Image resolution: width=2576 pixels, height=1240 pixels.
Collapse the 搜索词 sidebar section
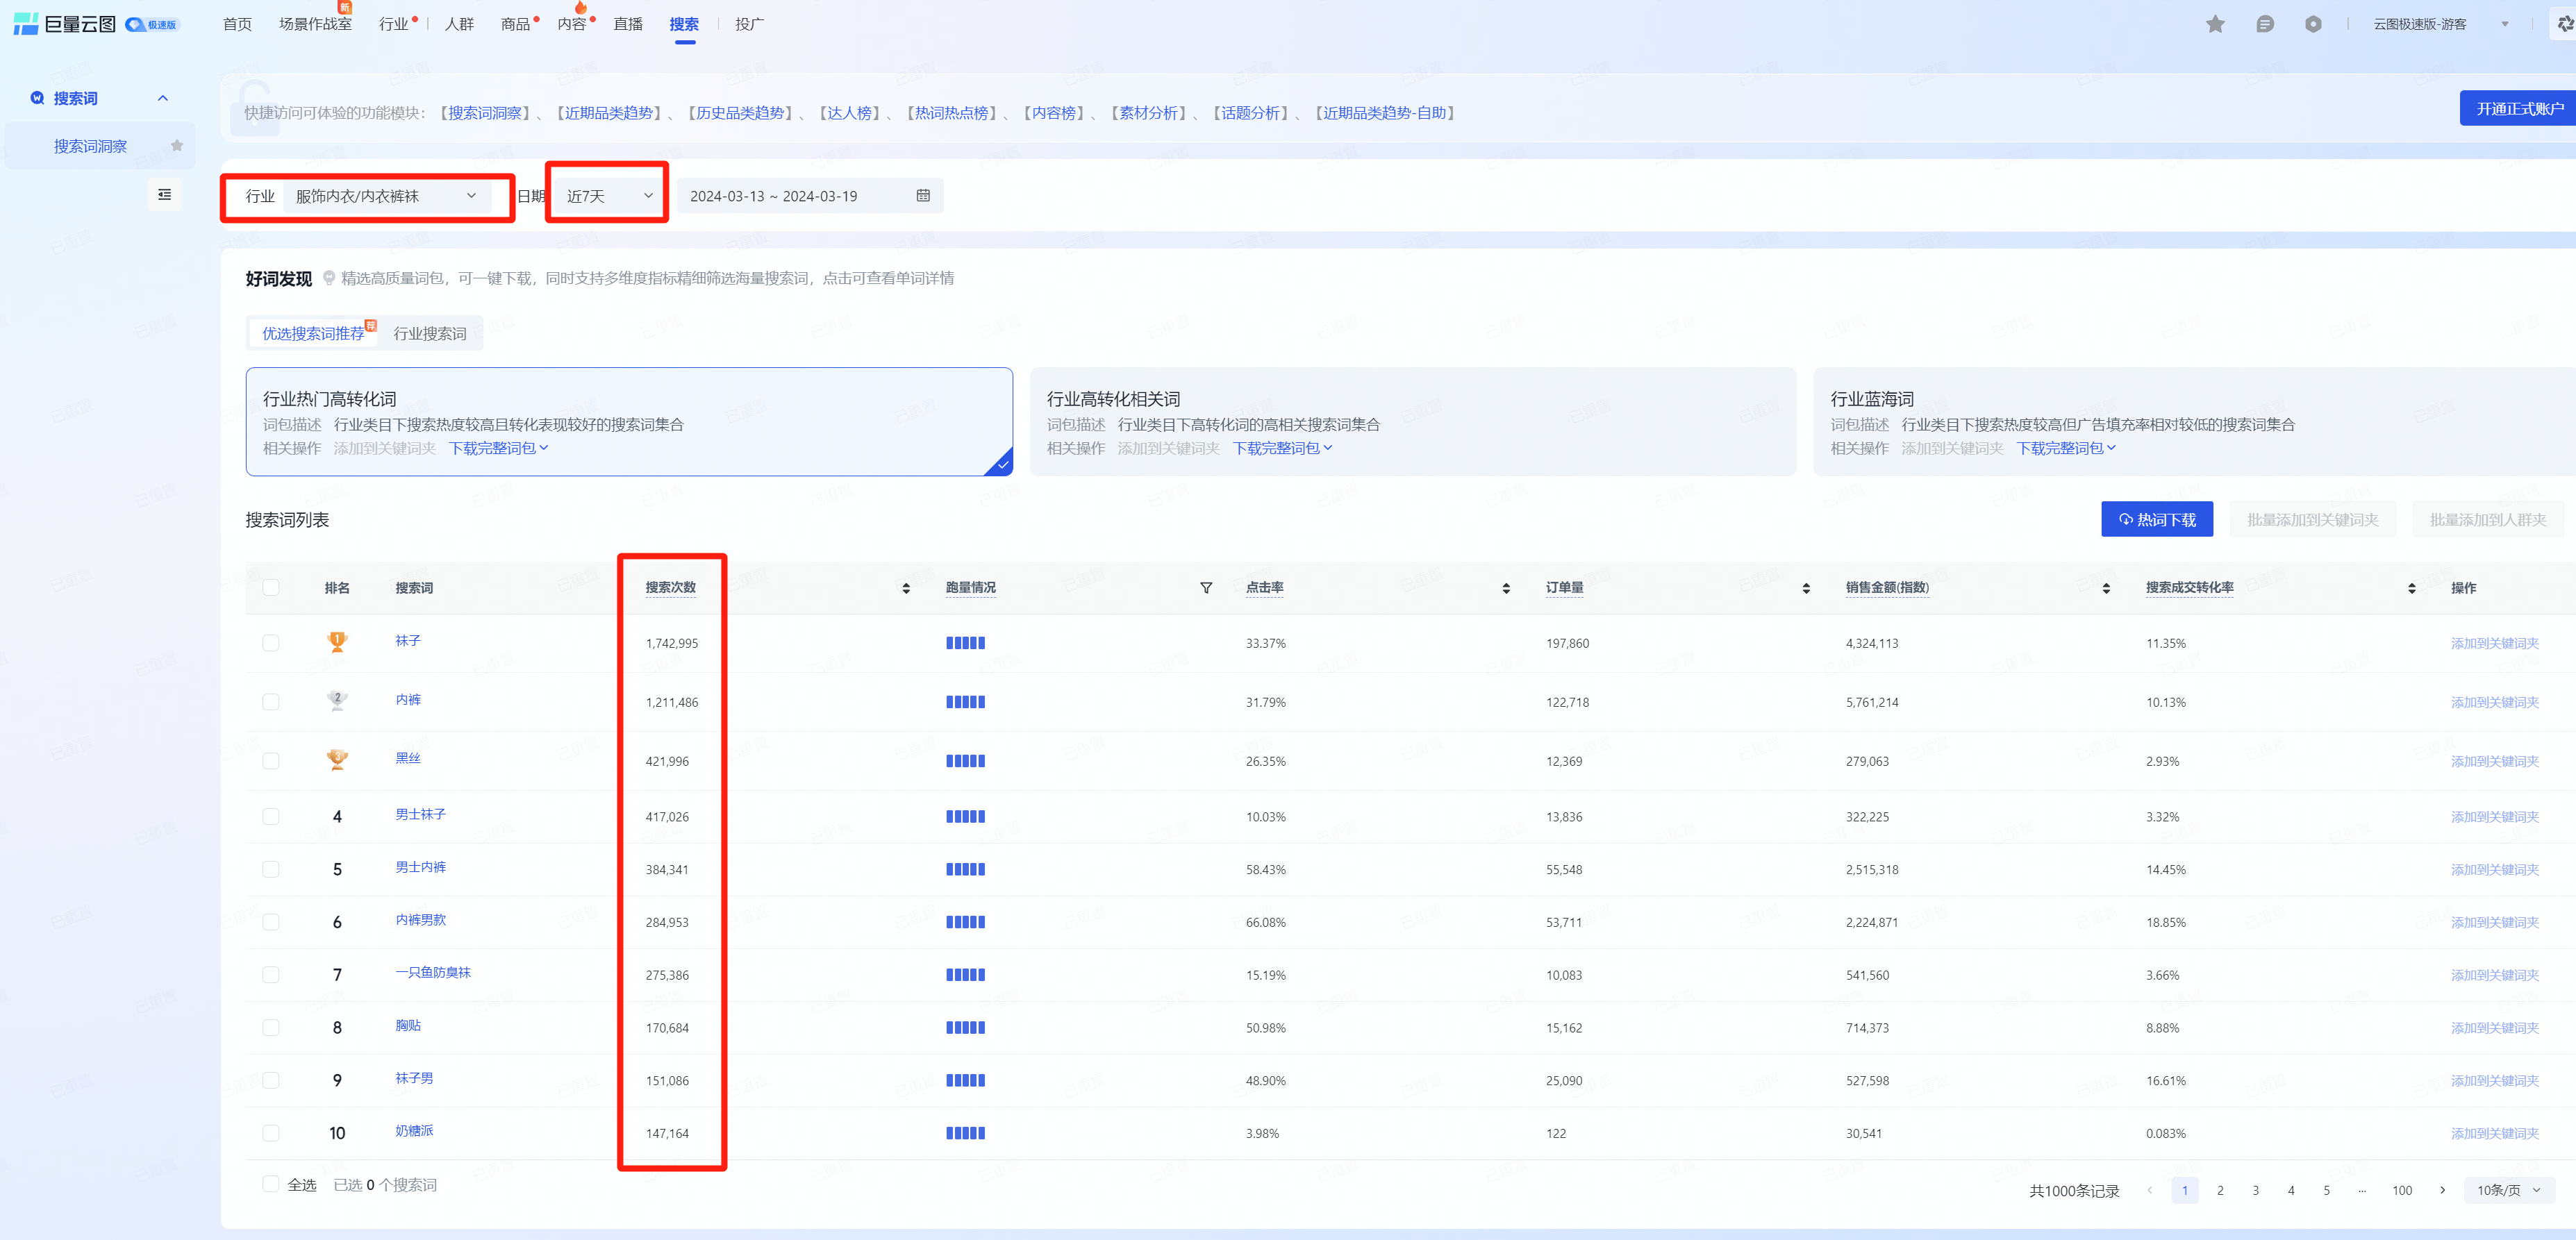(x=163, y=98)
